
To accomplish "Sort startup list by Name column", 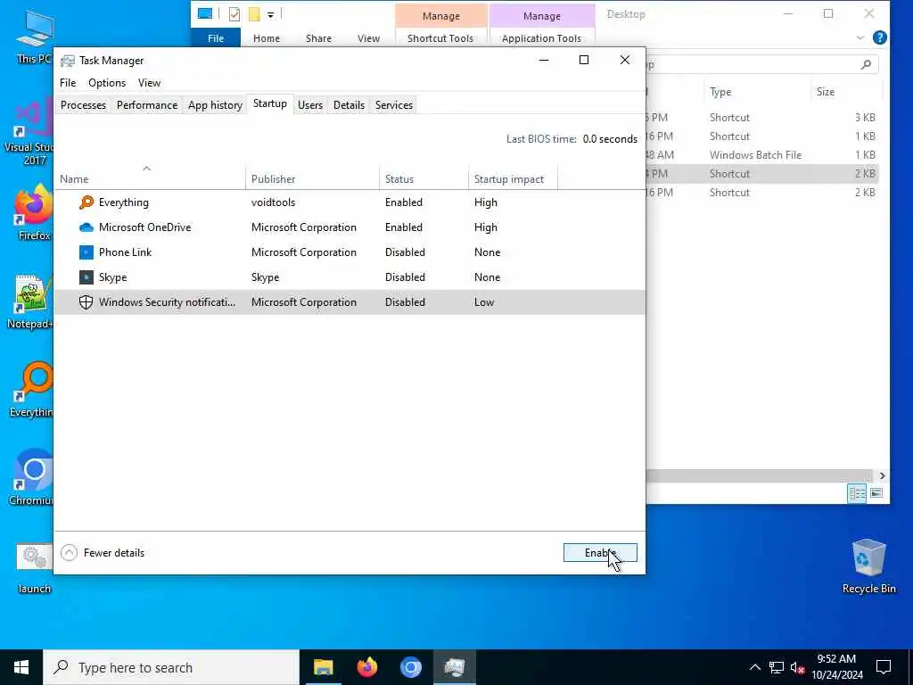I will tap(150, 178).
